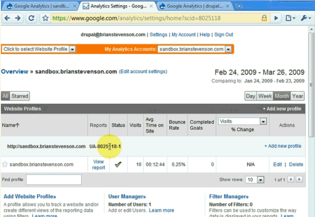
Task: Open a new browser tab
Action: tap(239, 6)
